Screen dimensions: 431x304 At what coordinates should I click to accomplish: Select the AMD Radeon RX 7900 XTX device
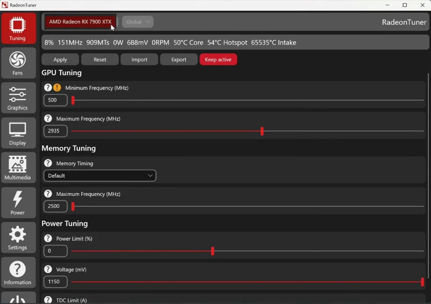(x=80, y=22)
